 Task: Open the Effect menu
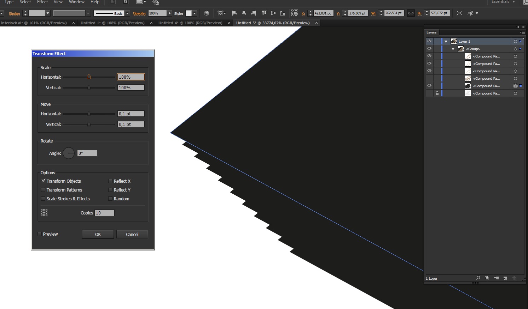42,2
